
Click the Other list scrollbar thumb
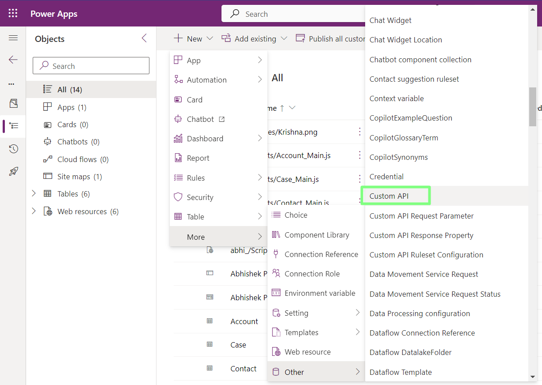(x=533, y=106)
